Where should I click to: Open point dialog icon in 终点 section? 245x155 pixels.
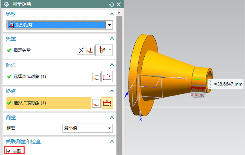click(96, 103)
